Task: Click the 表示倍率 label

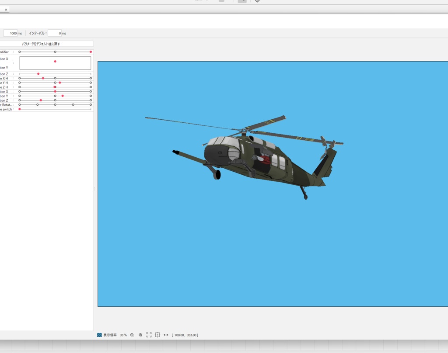Action: pos(110,335)
